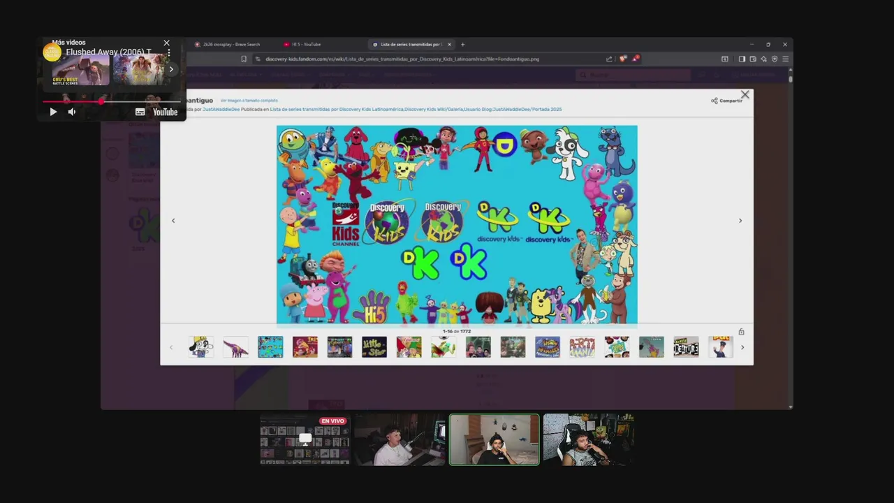The image size is (894, 503).
Task: Open Lista de series transmitidas por Discovery Kids Latinoamérica link
Action: coord(337,109)
